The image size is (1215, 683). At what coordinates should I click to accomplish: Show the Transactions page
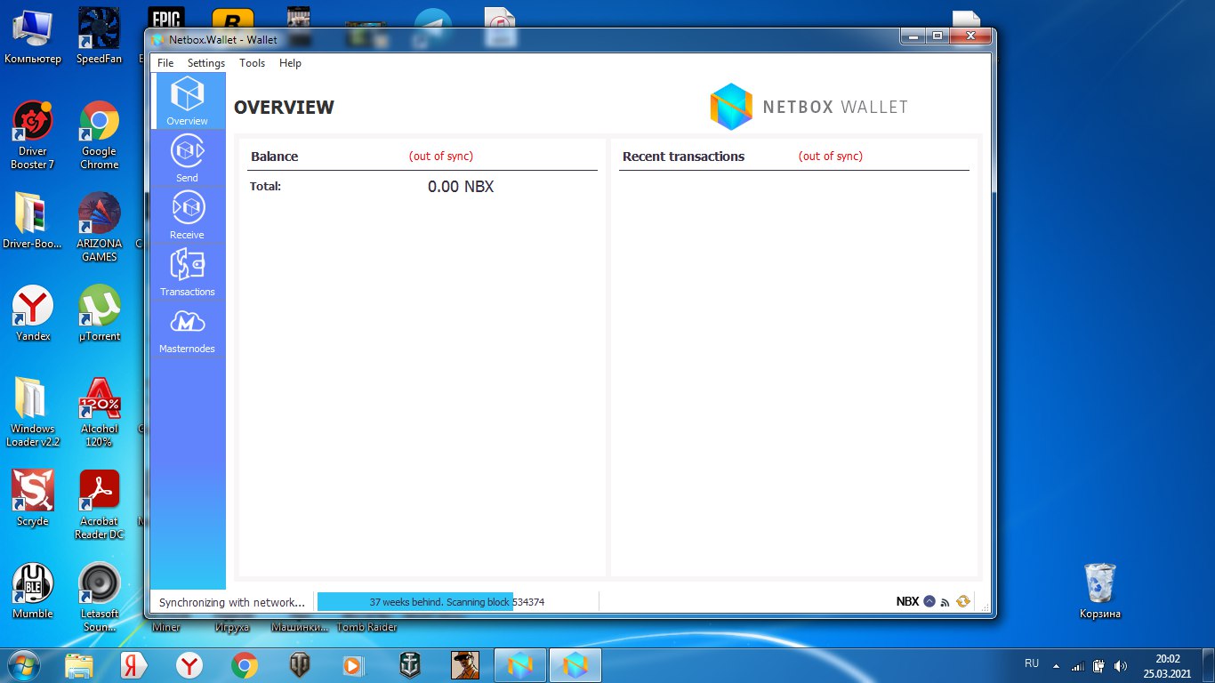[188, 272]
